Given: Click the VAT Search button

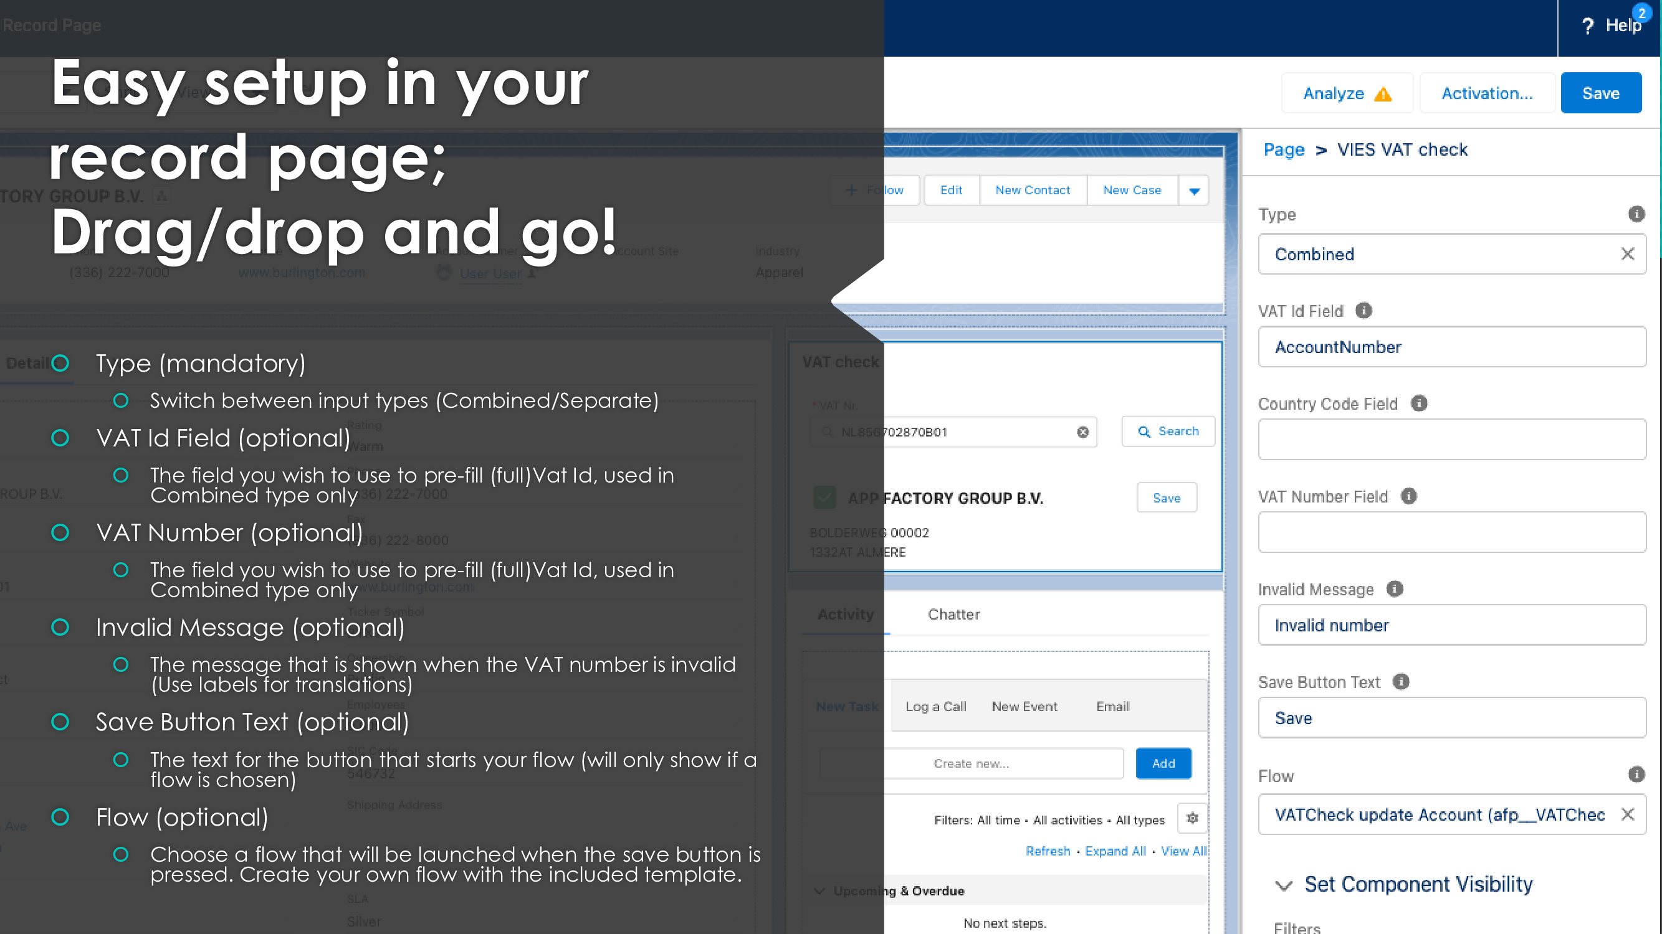Looking at the screenshot, I should [x=1168, y=432].
